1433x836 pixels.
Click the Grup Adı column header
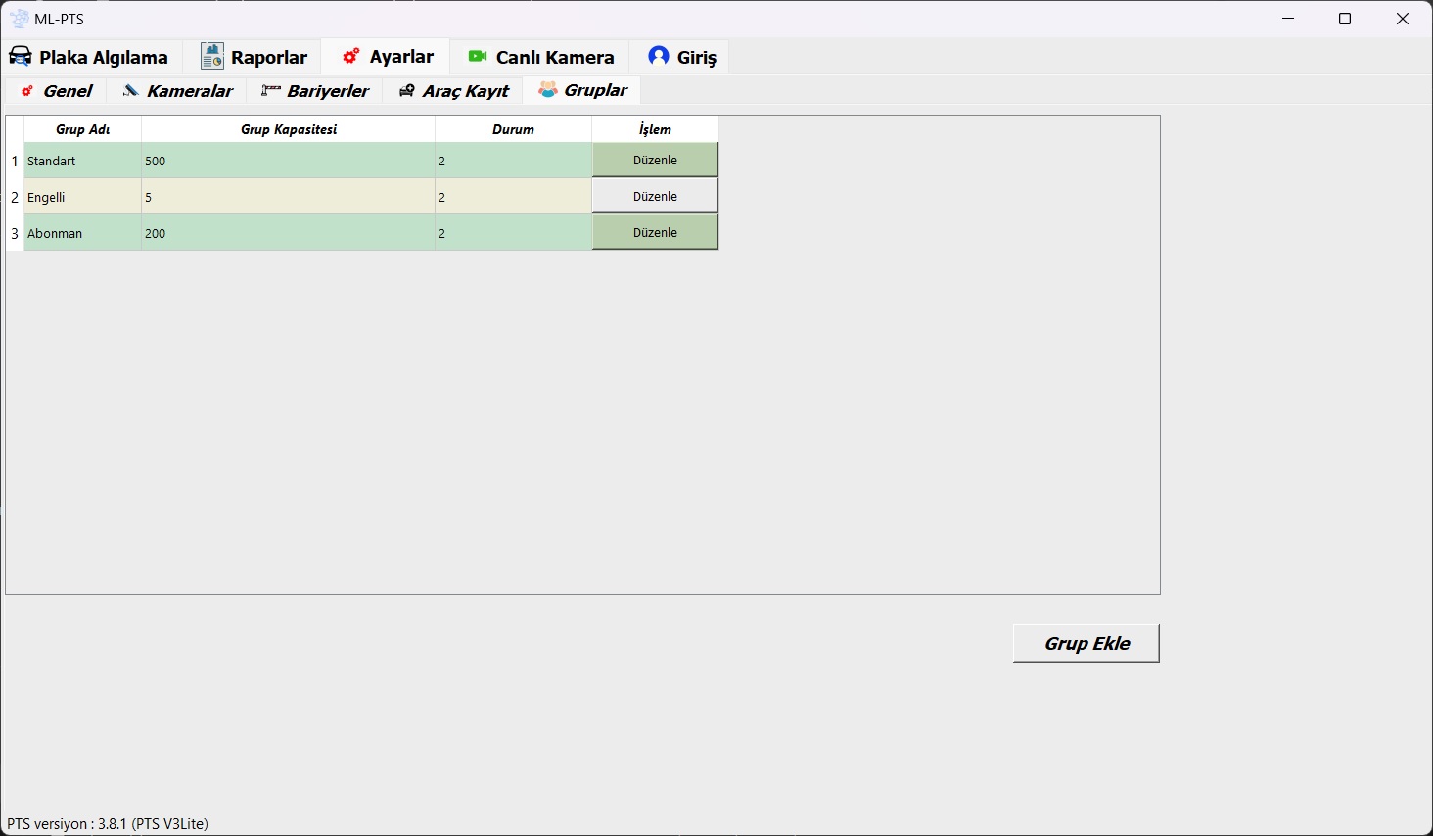[x=83, y=129]
